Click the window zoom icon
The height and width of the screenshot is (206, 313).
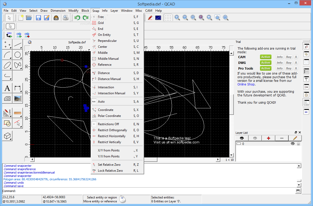(x=217, y=18)
